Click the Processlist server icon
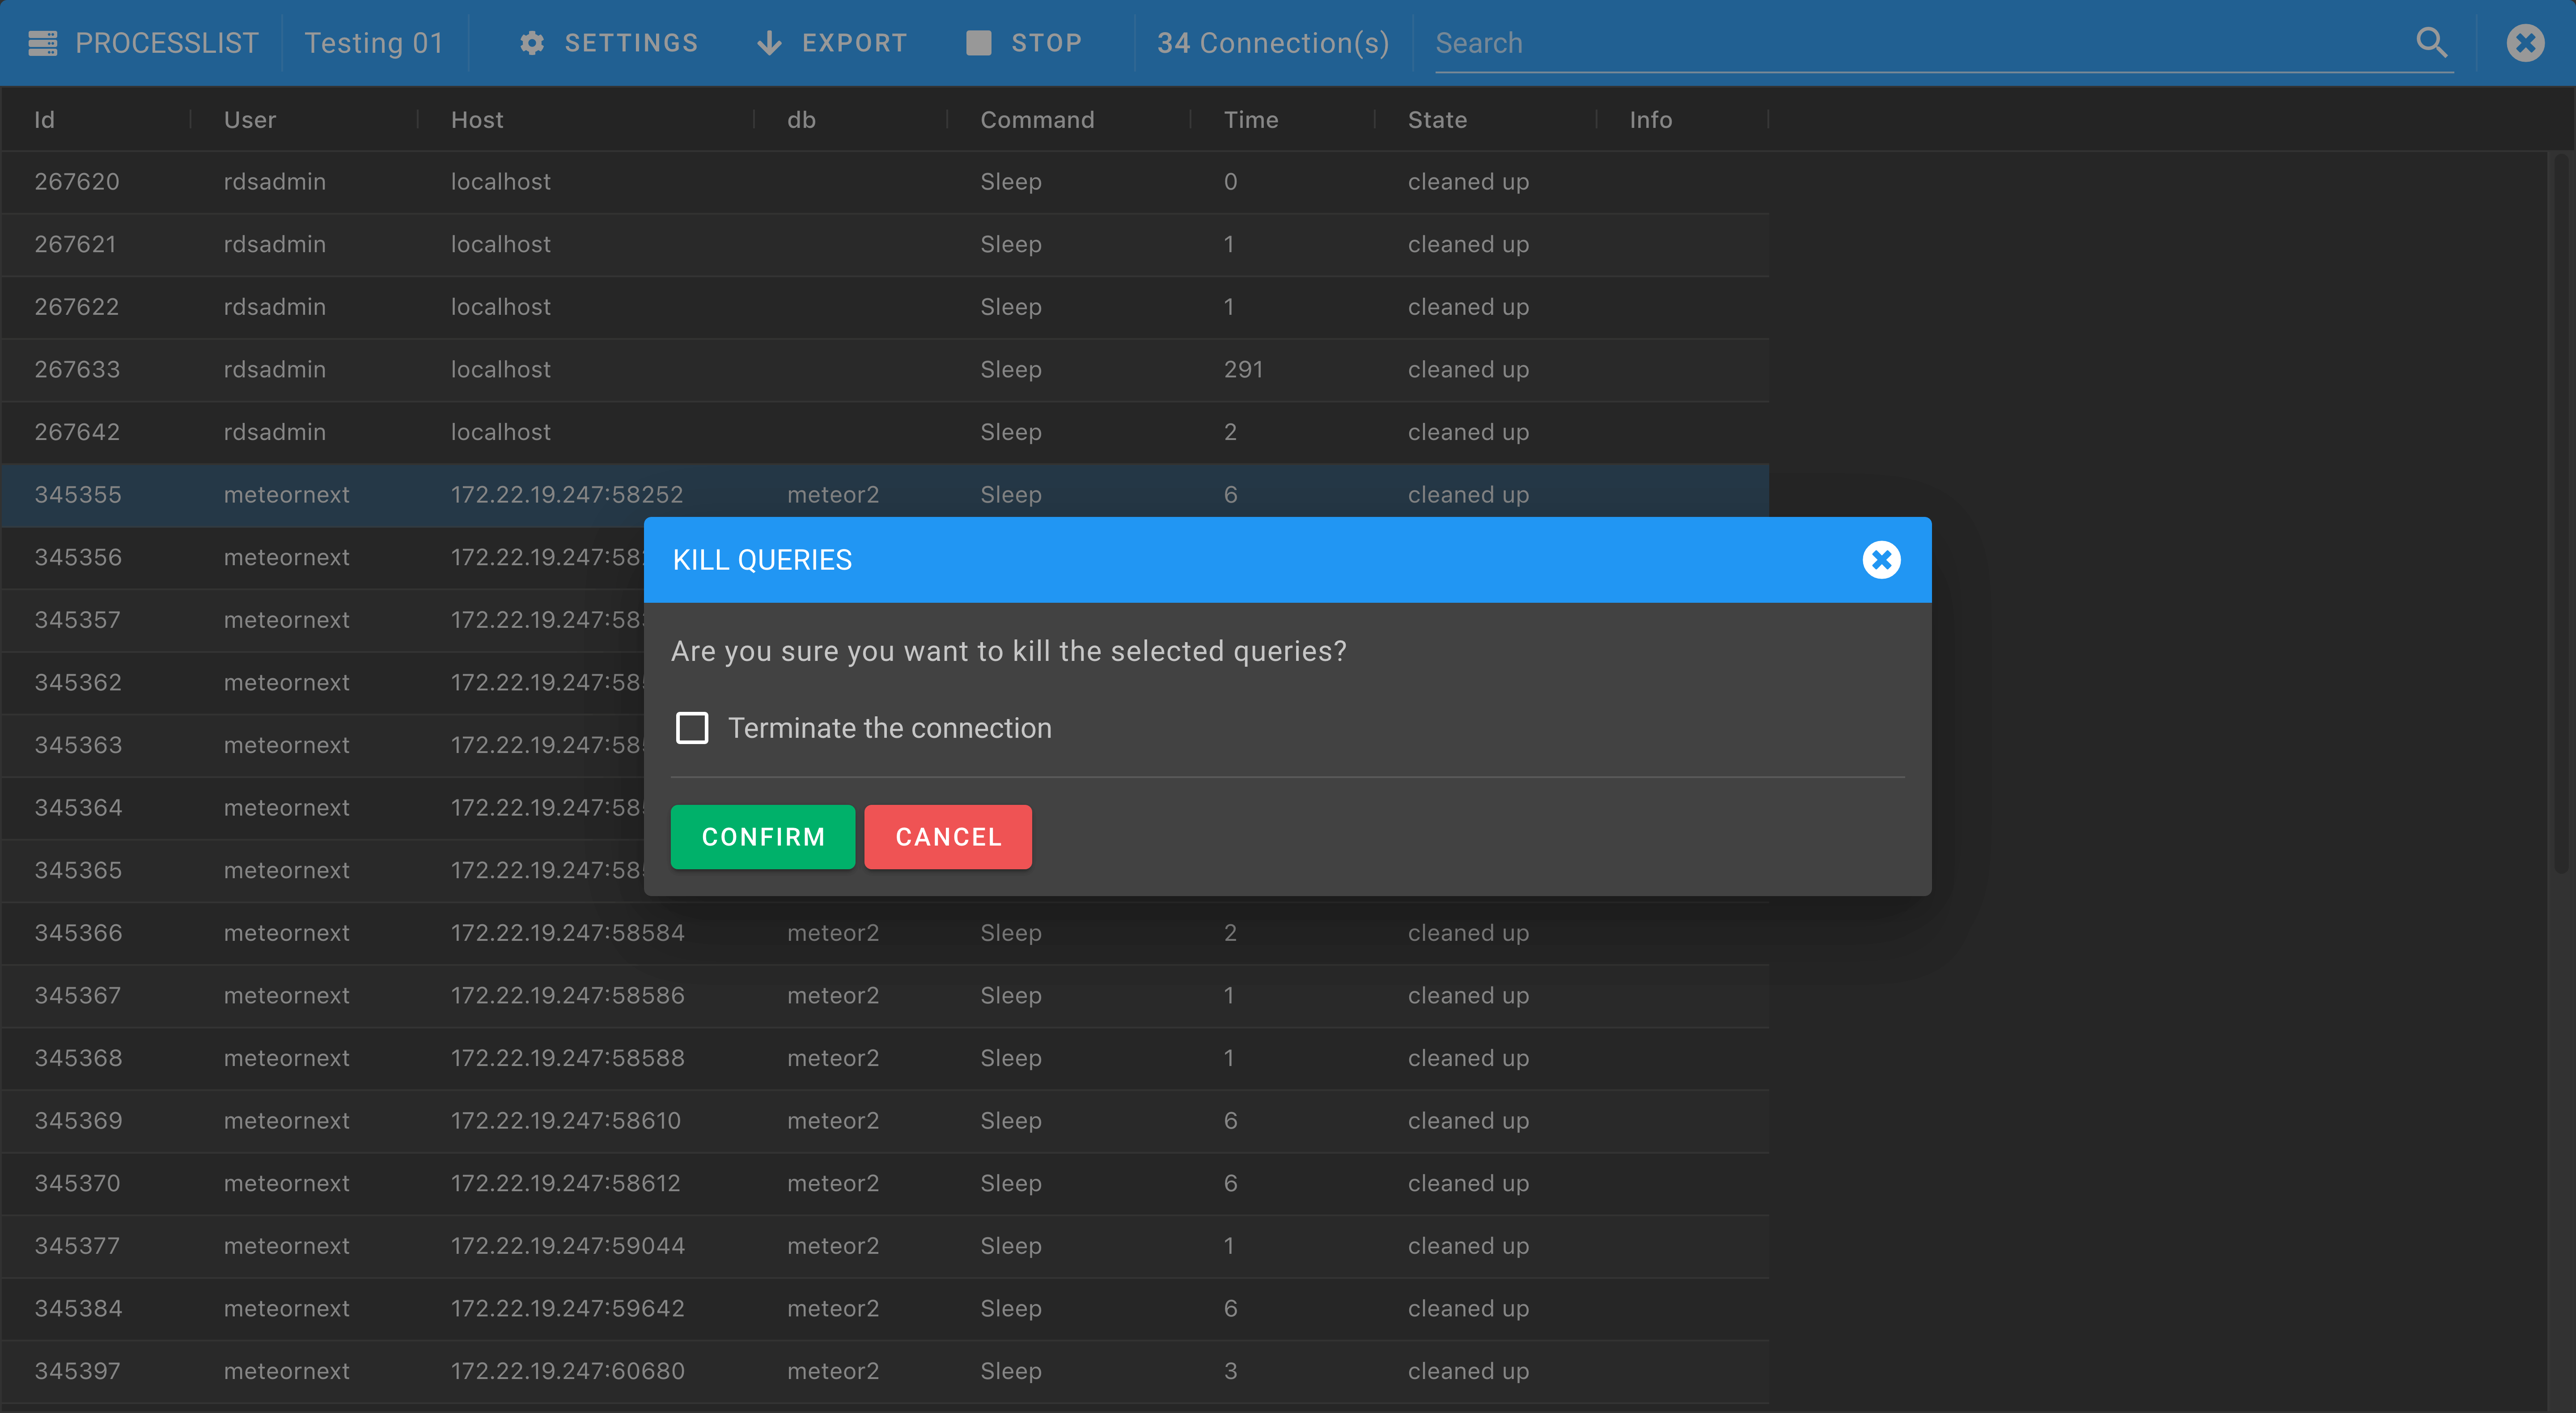Screen dimensions: 2576x1413 tap(43, 43)
